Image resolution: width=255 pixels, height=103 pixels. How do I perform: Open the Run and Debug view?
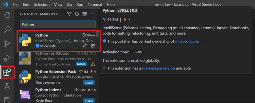pyautogui.click(x=7, y=58)
